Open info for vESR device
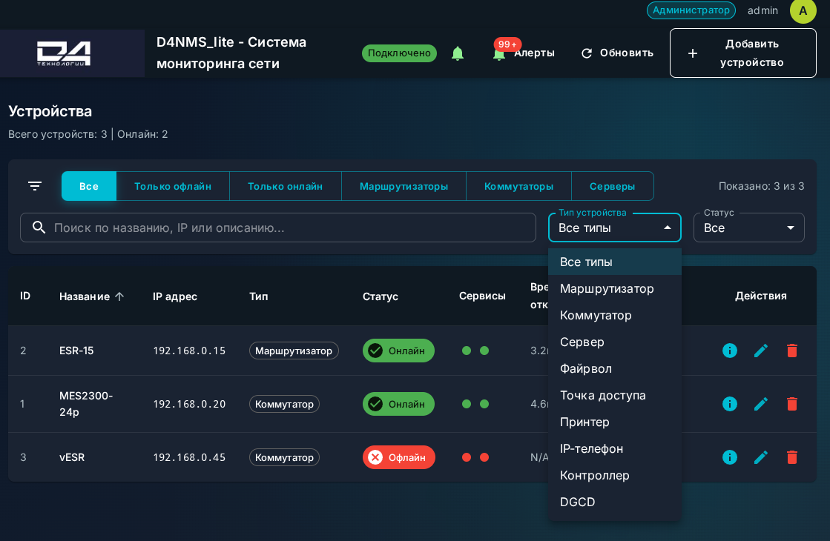Screen dimensions: 830x541 coord(729,457)
